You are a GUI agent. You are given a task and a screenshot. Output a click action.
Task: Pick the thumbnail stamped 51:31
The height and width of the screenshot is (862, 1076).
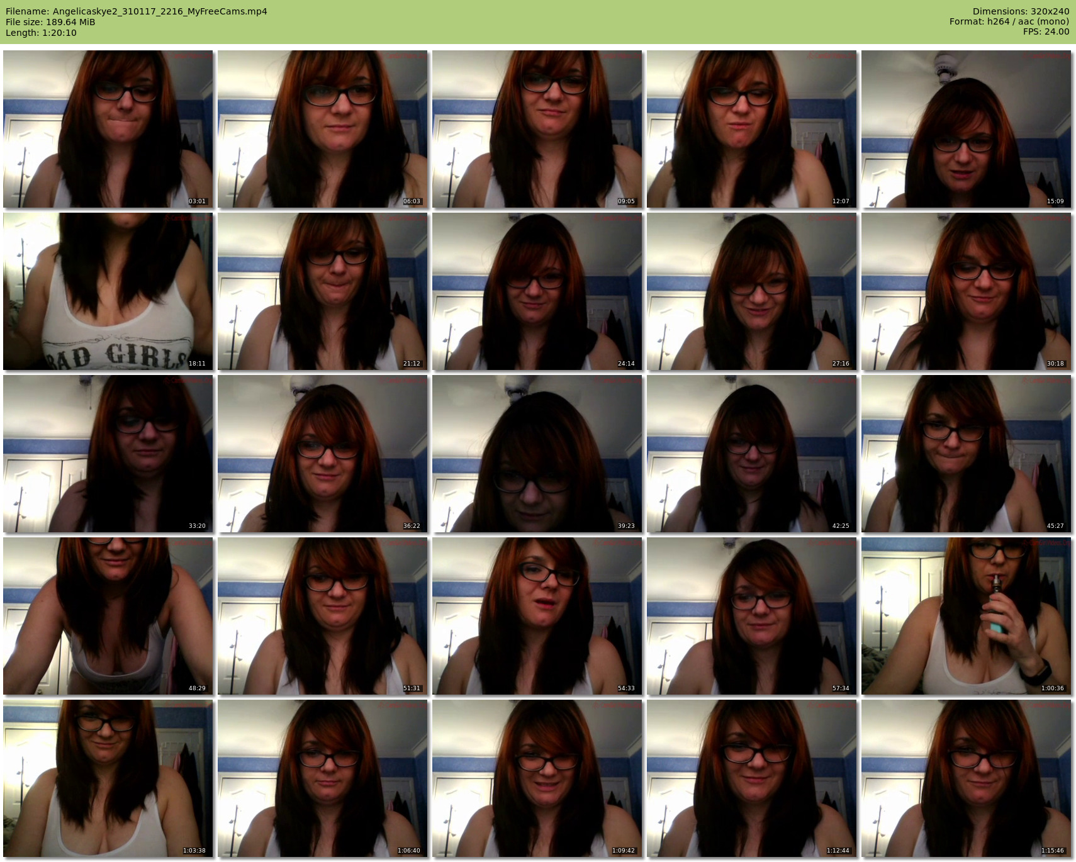tap(323, 616)
